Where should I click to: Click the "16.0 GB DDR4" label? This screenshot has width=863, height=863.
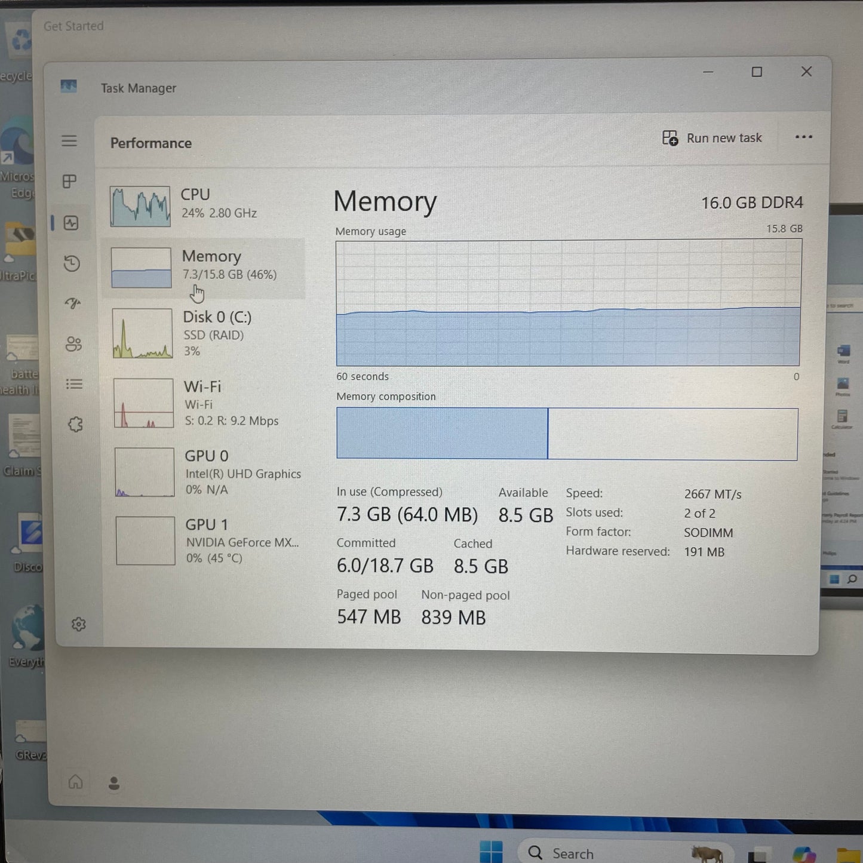pos(752,203)
